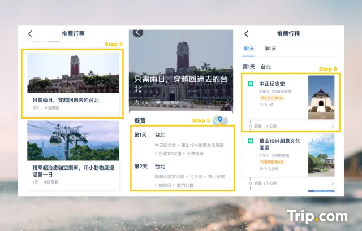This screenshot has width=362, height=231.
Task: Go back from left 推薦行程 screen
Action: point(30,34)
